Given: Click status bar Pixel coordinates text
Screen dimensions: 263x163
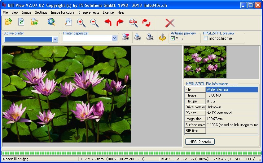Looking at the screenshot, I should [232, 159].
